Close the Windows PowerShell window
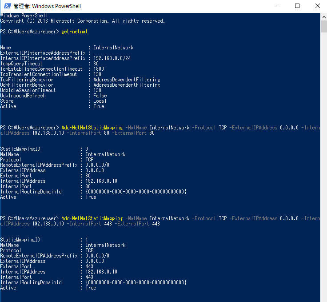327x302 pixels. [317, 6]
